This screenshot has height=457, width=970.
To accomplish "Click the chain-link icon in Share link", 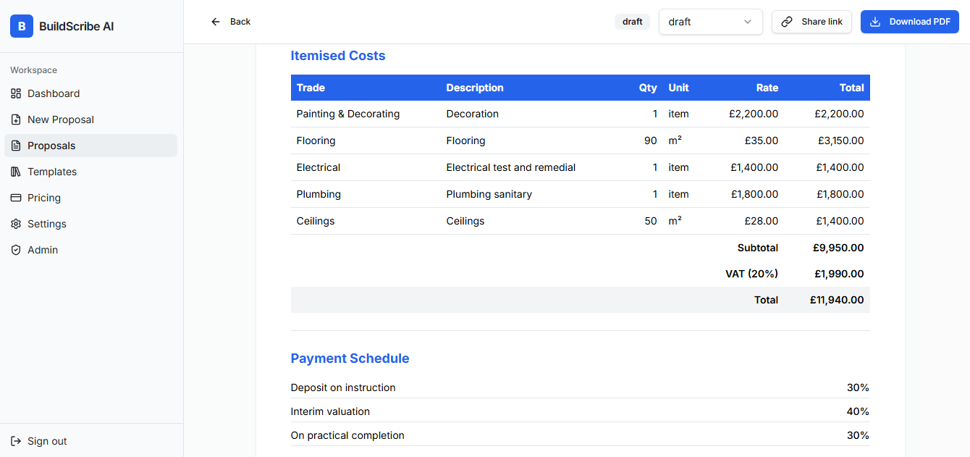I will click(x=787, y=22).
